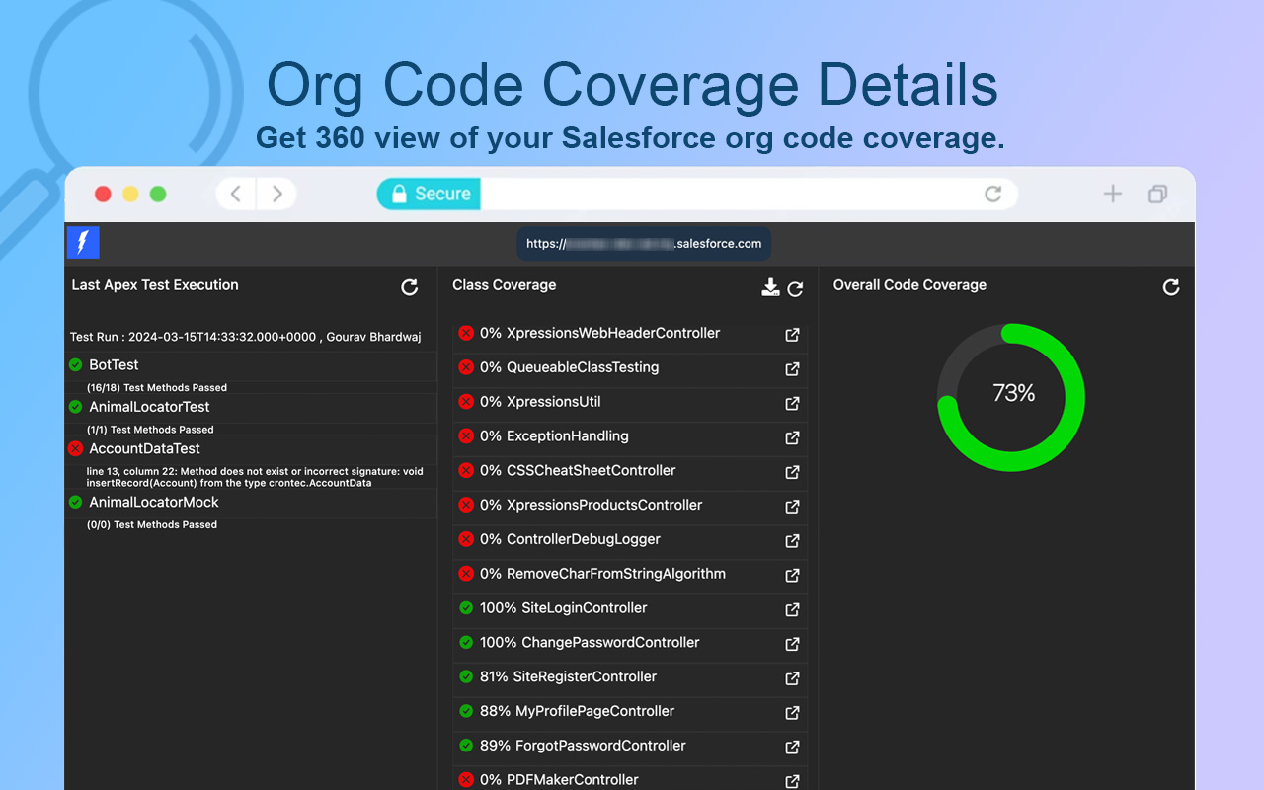Click 89% ForgotPasswordController row text

pyautogui.click(x=583, y=747)
